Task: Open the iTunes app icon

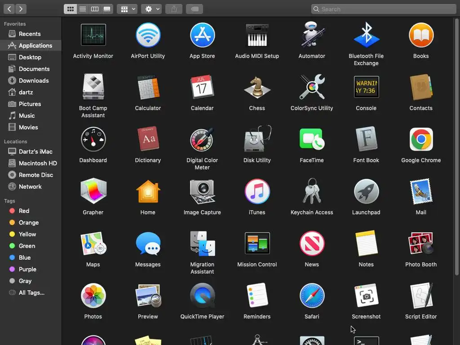Action: 257,191
